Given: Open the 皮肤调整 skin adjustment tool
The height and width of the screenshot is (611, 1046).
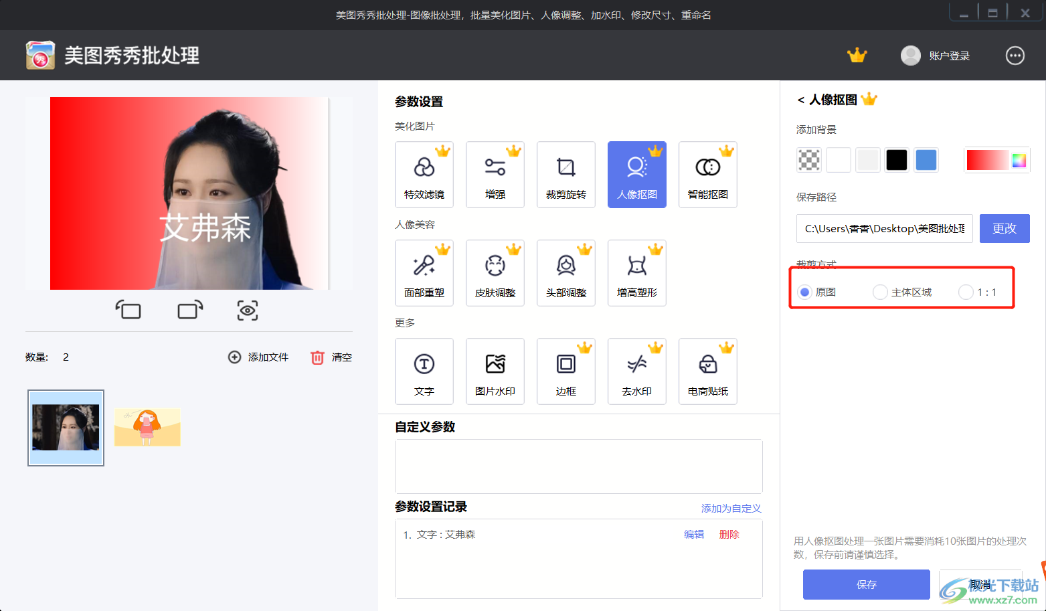Looking at the screenshot, I should point(495,273).
